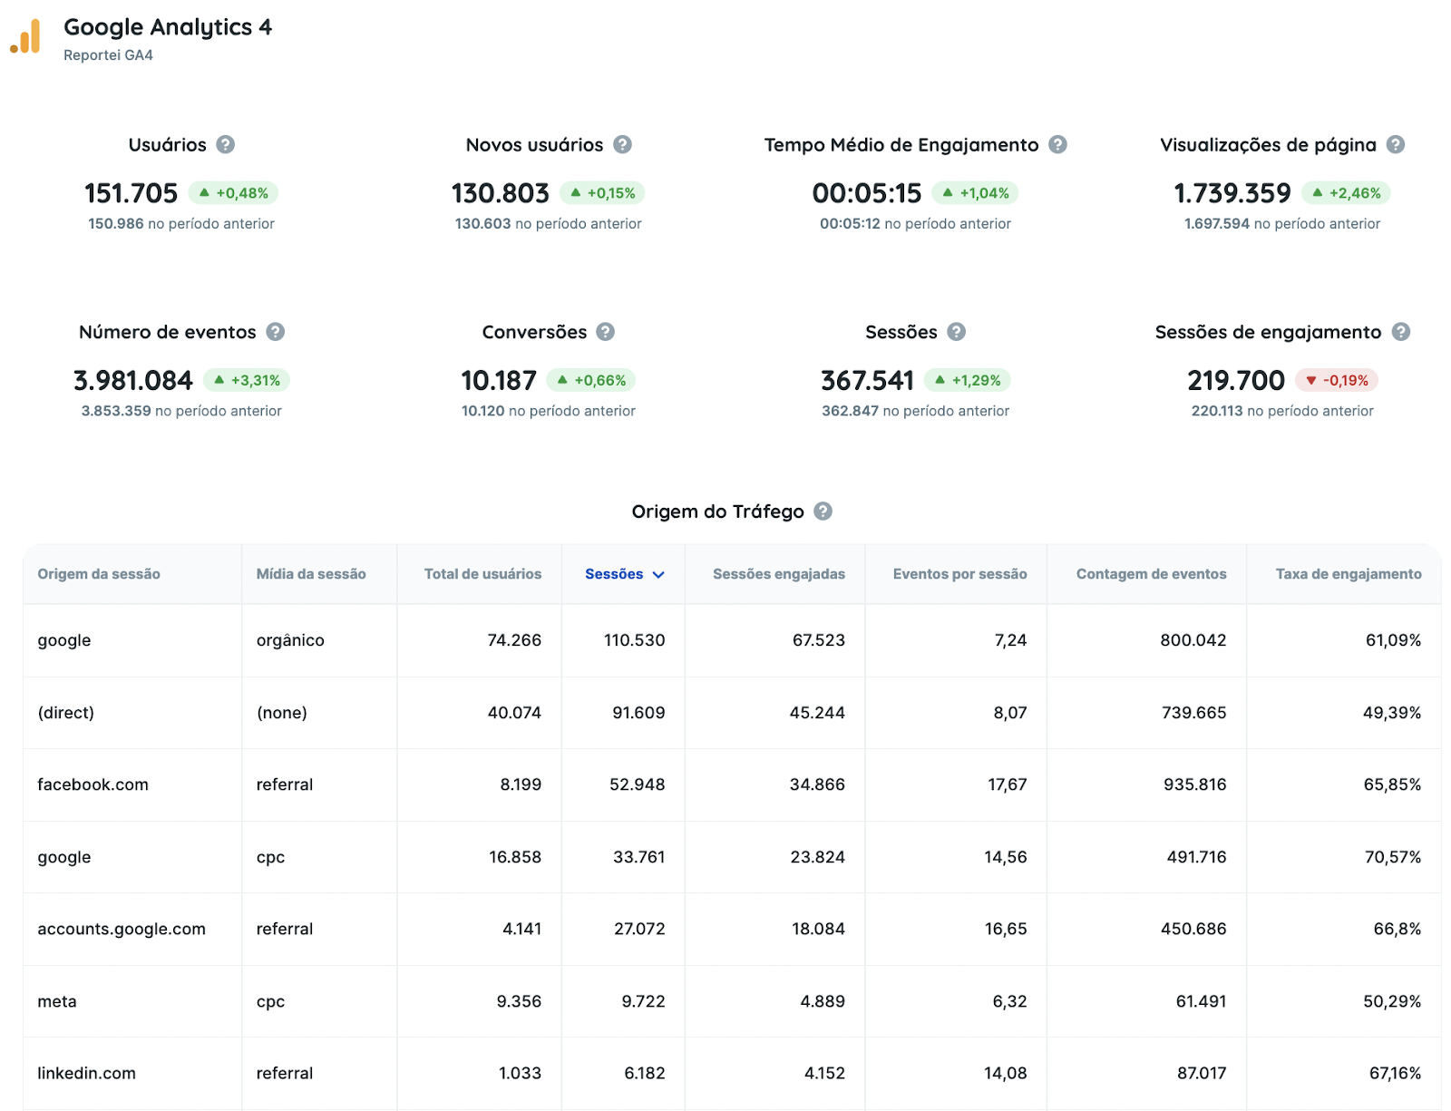1451x1111 pixels.
Task: Click the +0,15% new users badge
Action: tap(602, 193)
